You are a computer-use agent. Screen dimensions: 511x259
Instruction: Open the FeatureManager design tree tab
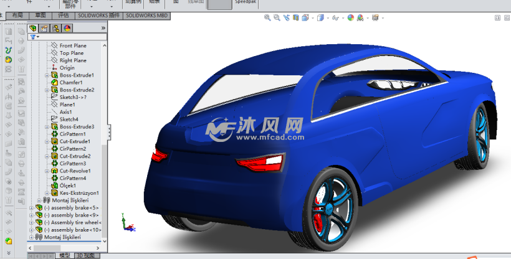pyautogui.click(x=33, y=28)
